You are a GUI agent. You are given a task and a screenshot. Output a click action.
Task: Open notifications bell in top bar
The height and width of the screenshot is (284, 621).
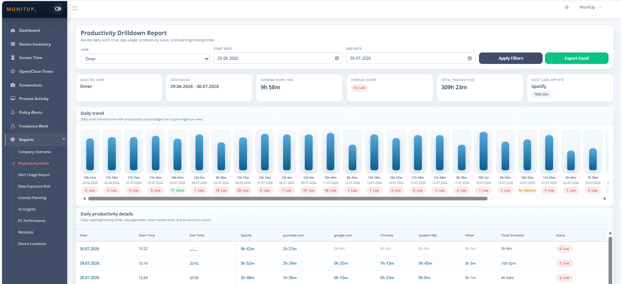[567, 7]
